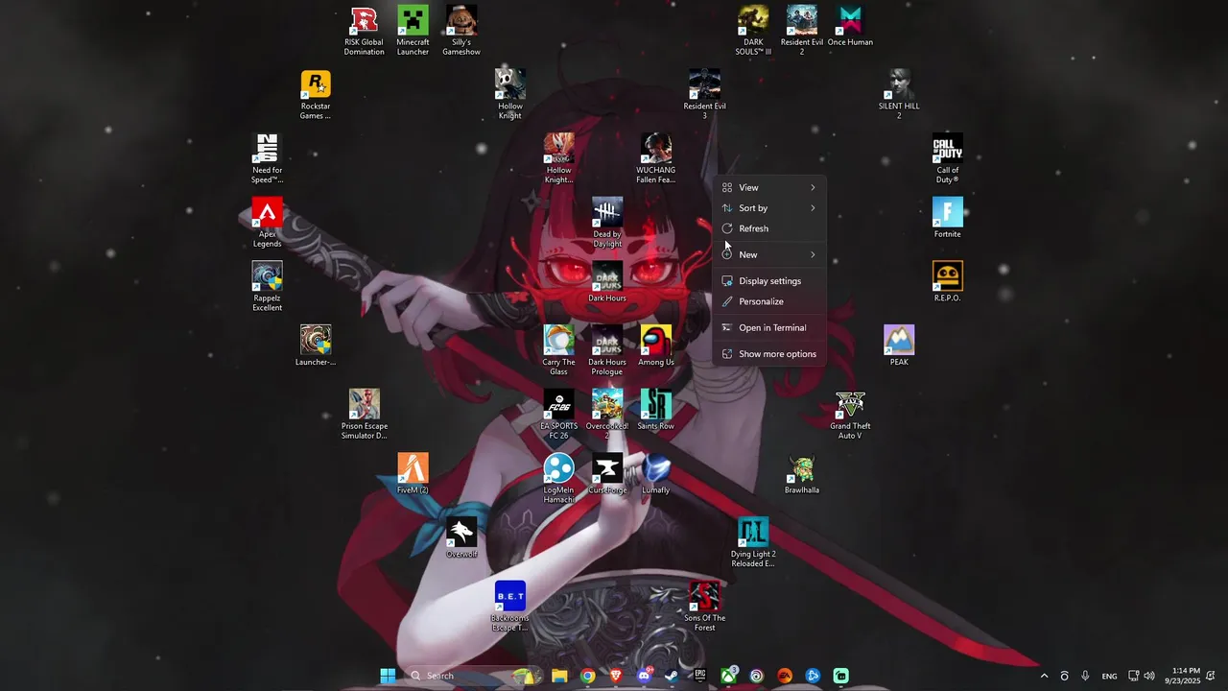Select the R.E.P.O. desktop icon
This screenshot has height=691, width=1228.
(947, 282)
